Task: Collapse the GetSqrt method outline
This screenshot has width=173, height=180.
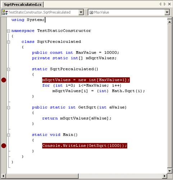Action: tap(9, 107)
